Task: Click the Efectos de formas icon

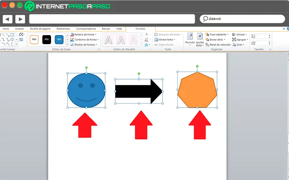Action: click(72, 44)
